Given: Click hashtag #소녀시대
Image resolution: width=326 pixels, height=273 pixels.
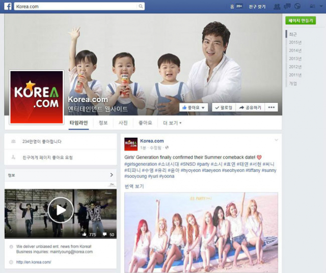Looking at the screenshot, I should 169,164.
